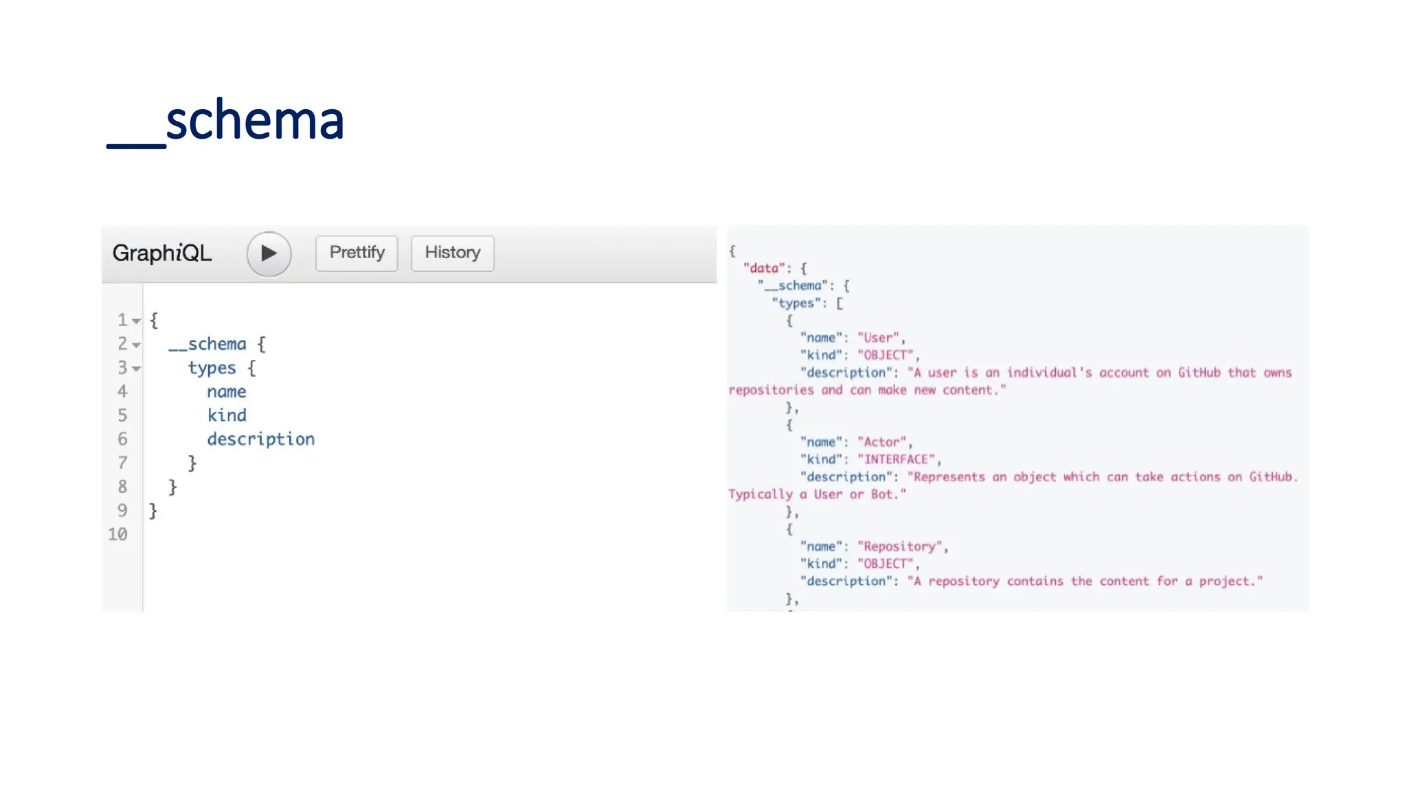1407x791 pixels.
Task: Click line number 10 in gutter
Action: [117, 534]
